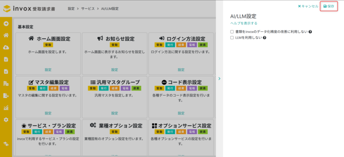Click the 汎用マスタグループ card title

(x=118, y=82)
